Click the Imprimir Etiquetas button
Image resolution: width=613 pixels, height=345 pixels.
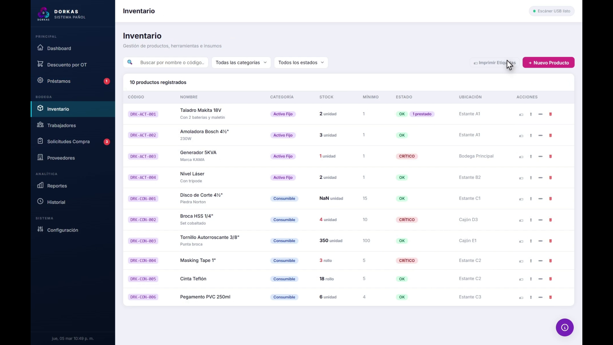click(x=494, y=63)
